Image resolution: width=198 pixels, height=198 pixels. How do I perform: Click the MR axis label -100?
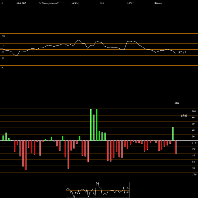click(x=194, y=175)
